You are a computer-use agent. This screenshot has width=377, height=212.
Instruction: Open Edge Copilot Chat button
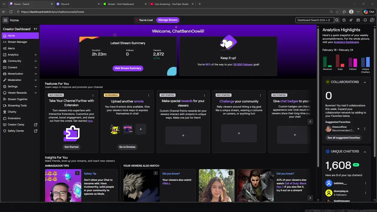369,12
